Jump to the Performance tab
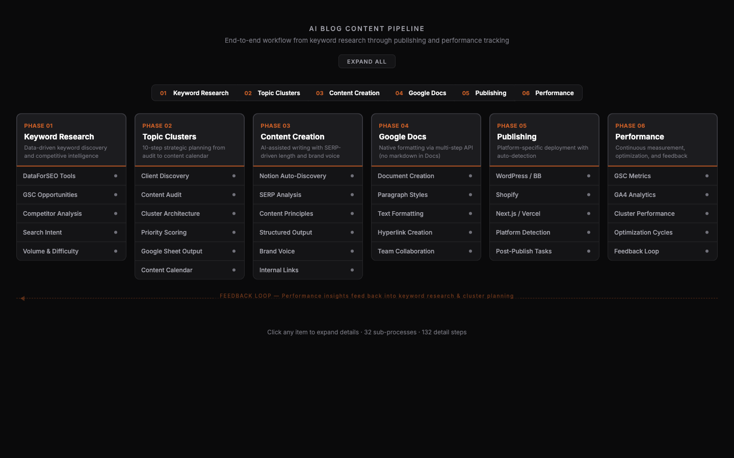The width and height of the screenshot is (734, 458). (x=548, y=93)
